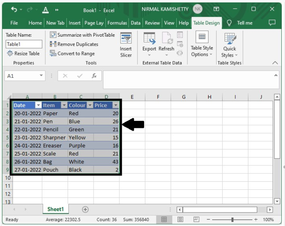Open the Home tab

pos(35,23)
